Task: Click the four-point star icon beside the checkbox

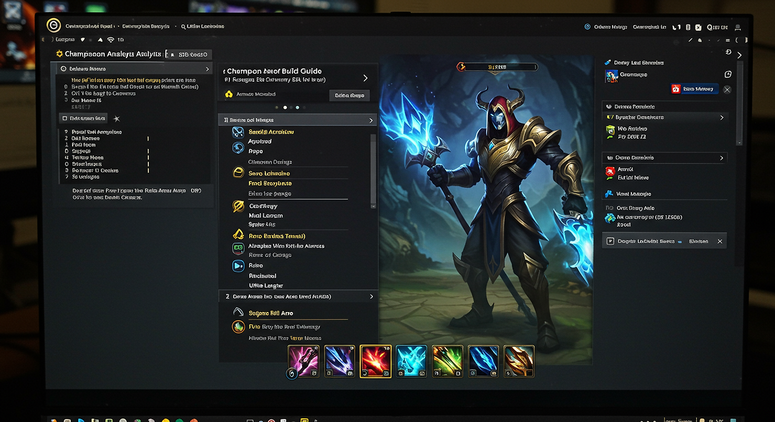Action: tap(117, 118)
